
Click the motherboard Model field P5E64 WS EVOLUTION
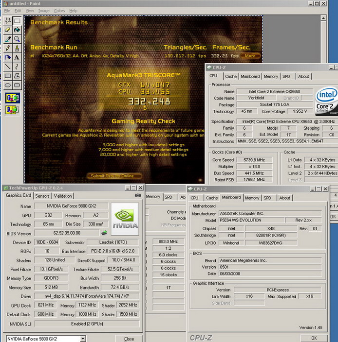pos(252,220)
